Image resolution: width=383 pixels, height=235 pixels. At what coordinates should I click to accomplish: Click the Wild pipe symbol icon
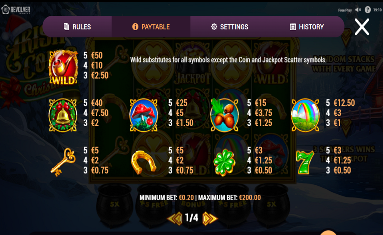pyautogui.click(x=63, y=67)
